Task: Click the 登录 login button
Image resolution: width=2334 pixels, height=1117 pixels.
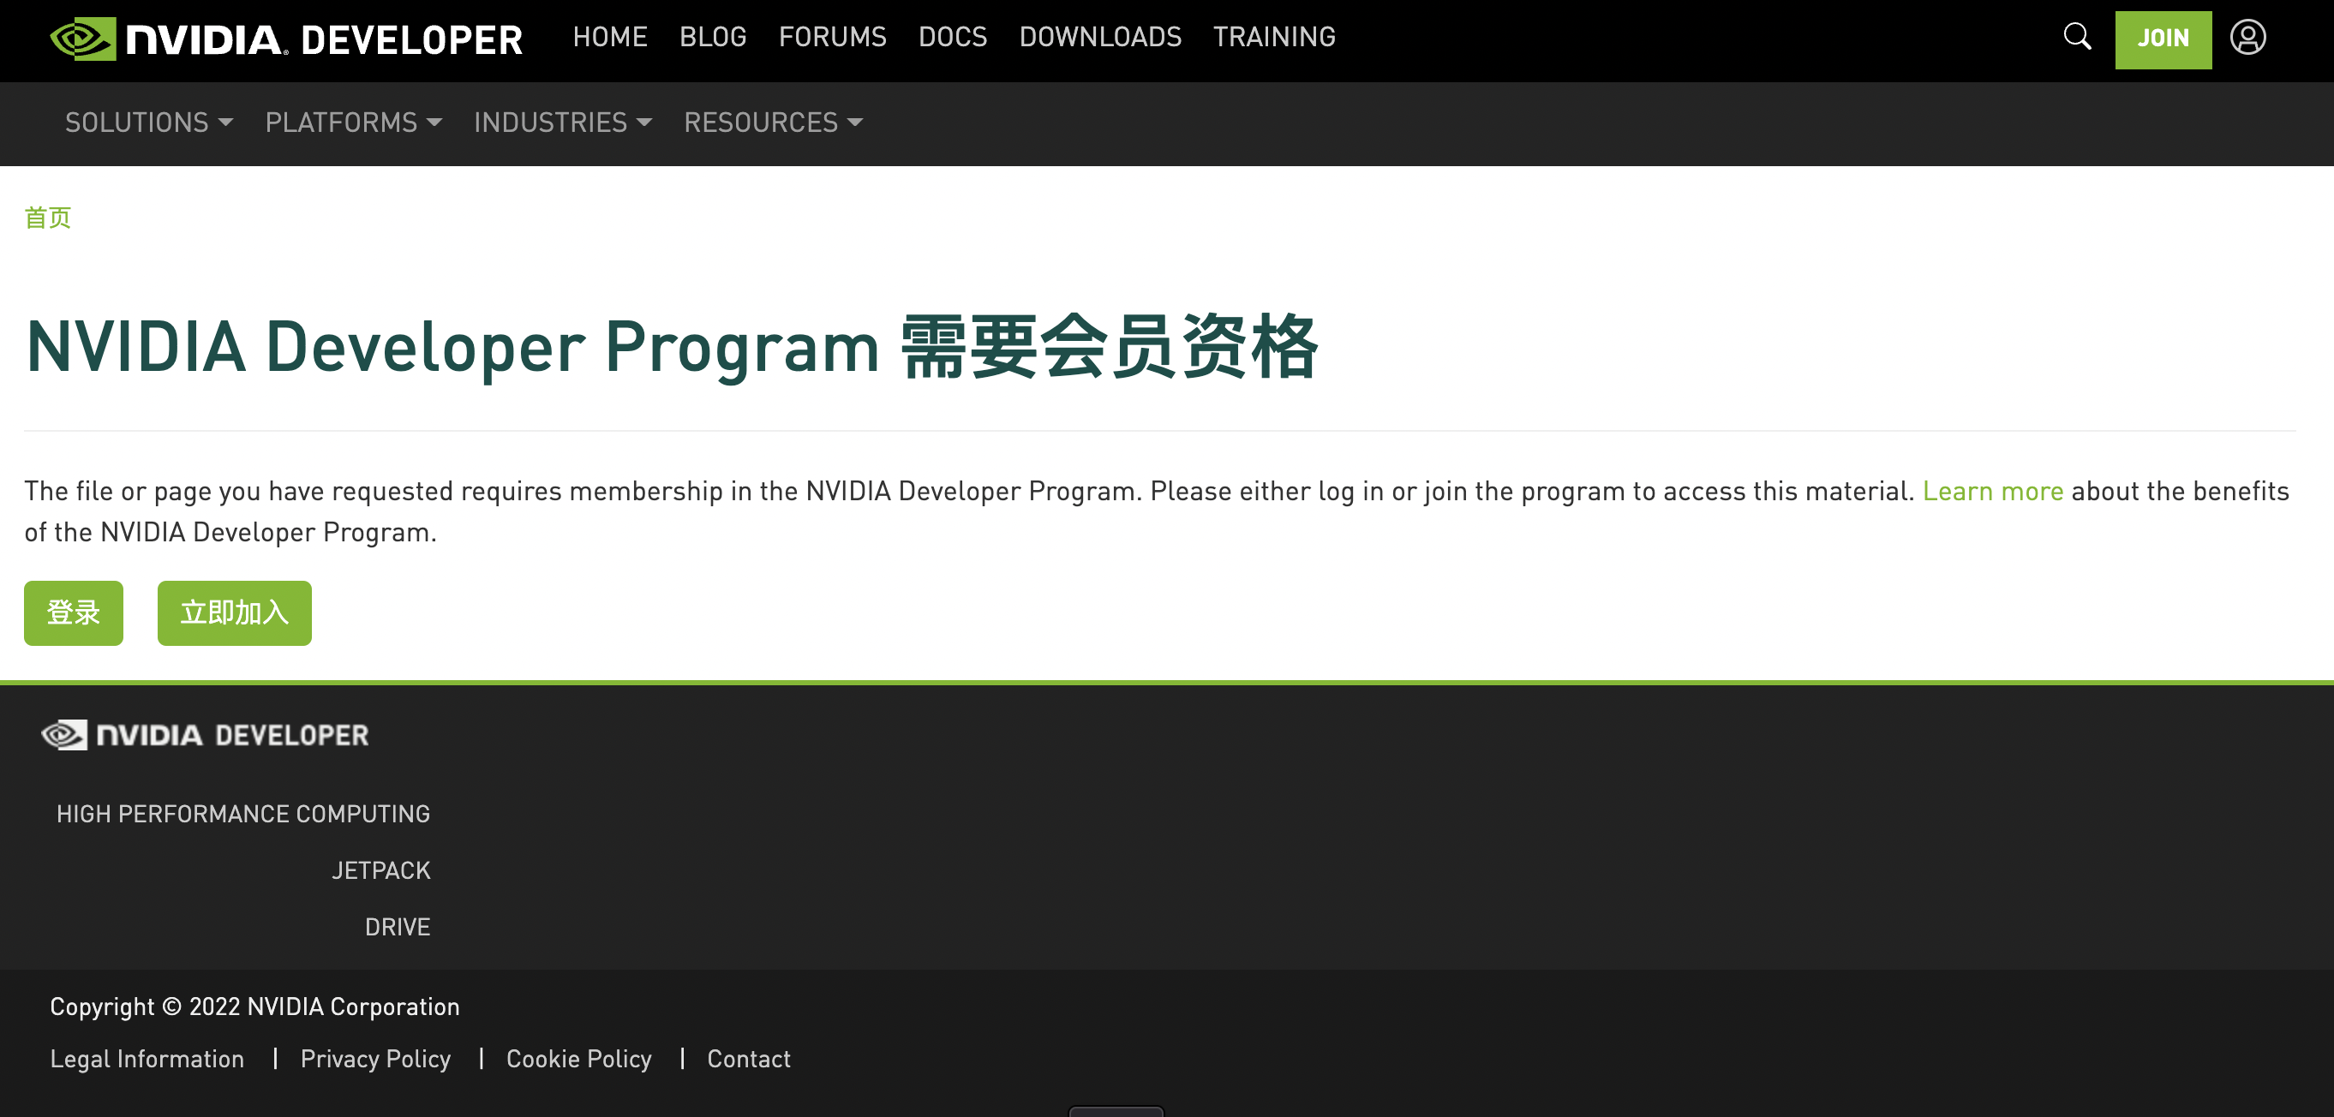Action: pyautogui.click(x=74, y=613)
